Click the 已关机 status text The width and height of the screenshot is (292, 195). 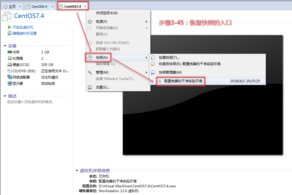coord(104,176)
